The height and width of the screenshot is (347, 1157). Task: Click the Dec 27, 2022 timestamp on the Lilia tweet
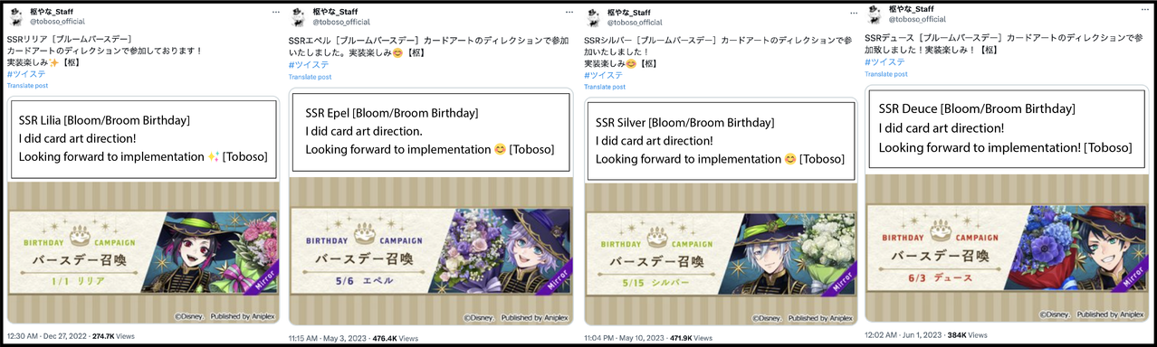tap(48, 336)
